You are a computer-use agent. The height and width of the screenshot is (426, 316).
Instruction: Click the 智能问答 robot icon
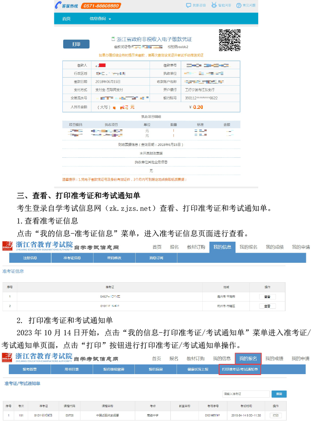coord(214,5)
